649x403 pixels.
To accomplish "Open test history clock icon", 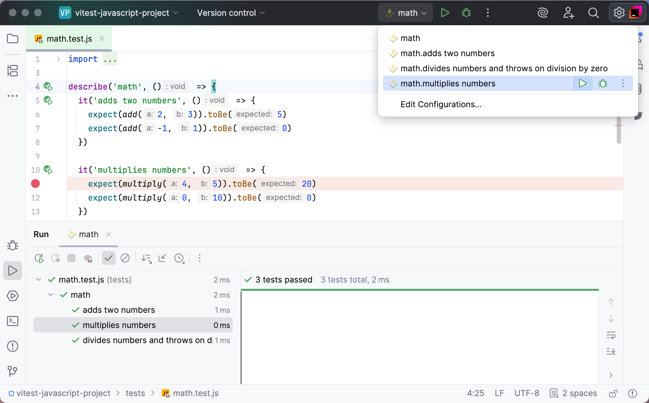I will tap(179, 258).
